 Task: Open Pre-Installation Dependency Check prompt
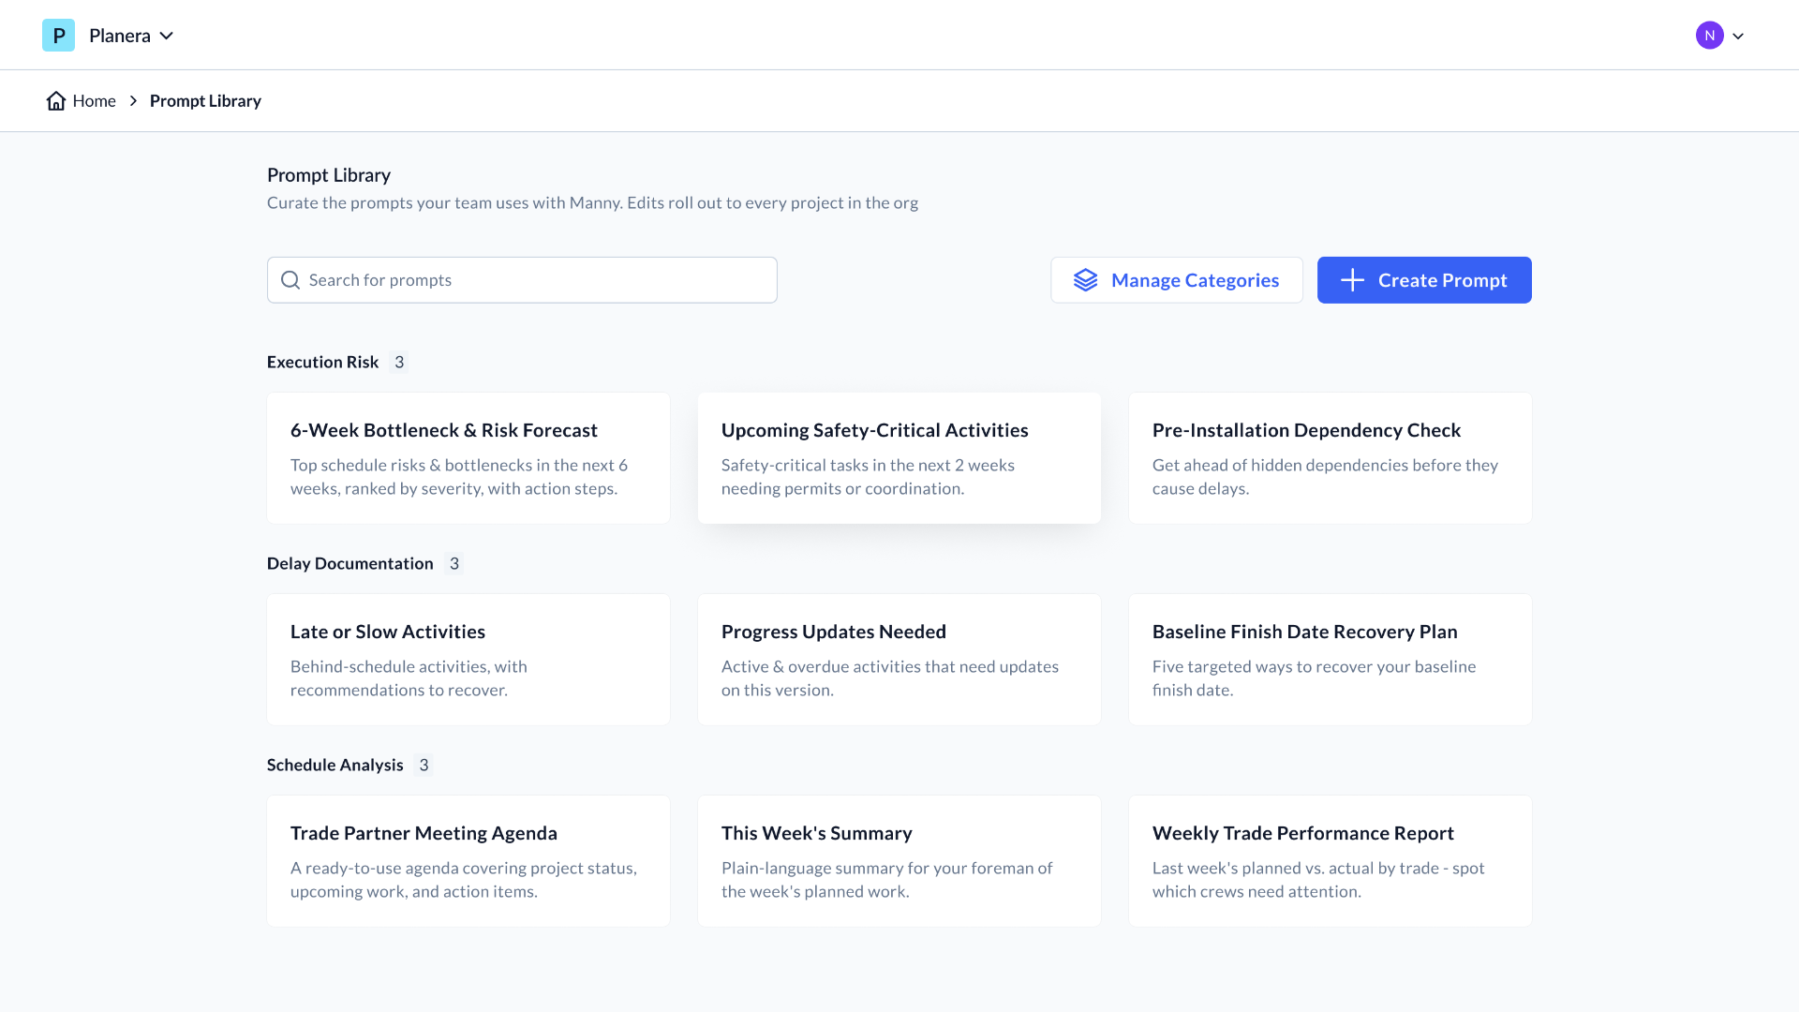coord(1331,458)
